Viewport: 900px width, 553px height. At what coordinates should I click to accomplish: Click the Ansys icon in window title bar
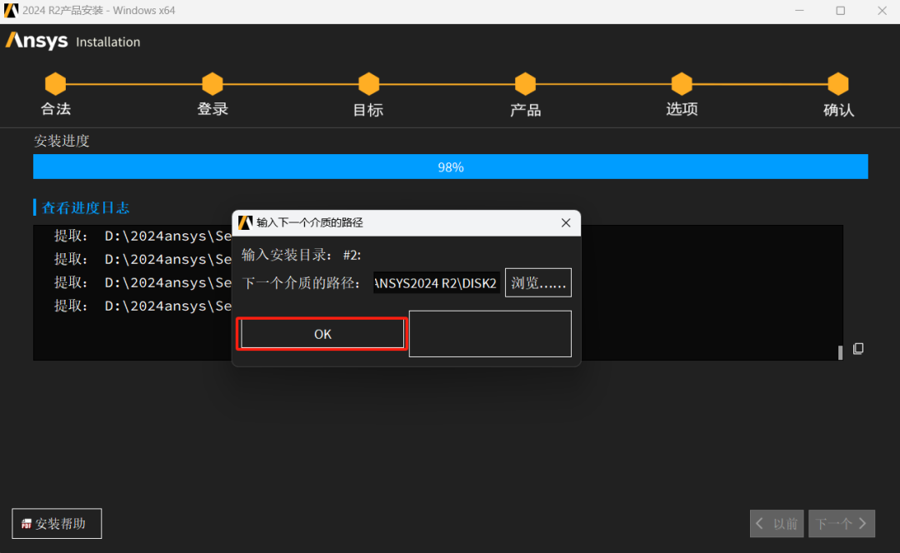[x=11, y=10]
